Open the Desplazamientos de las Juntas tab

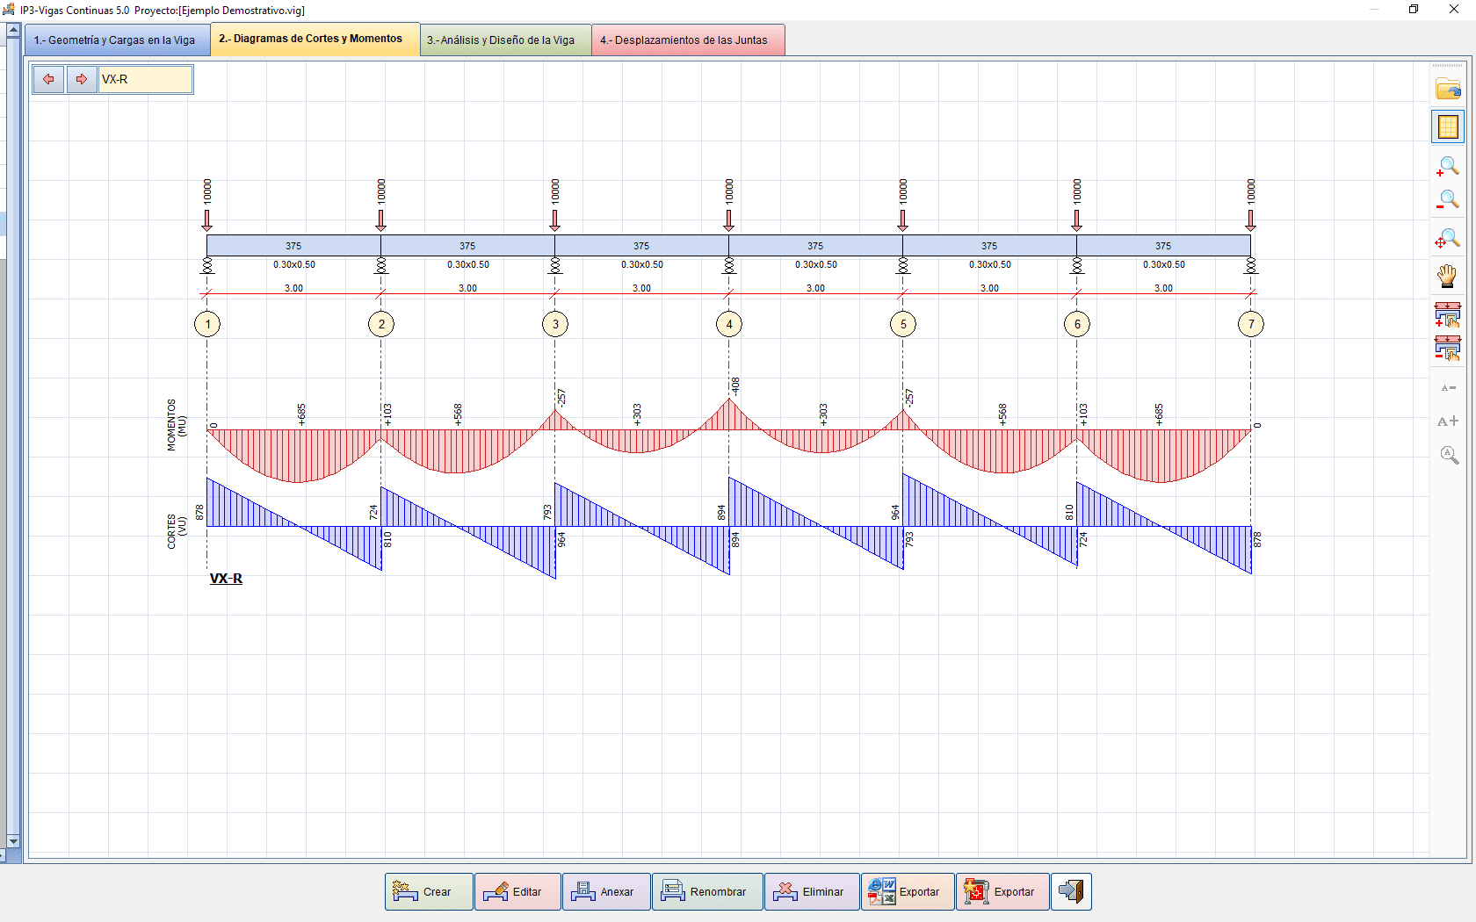(688, 40)
